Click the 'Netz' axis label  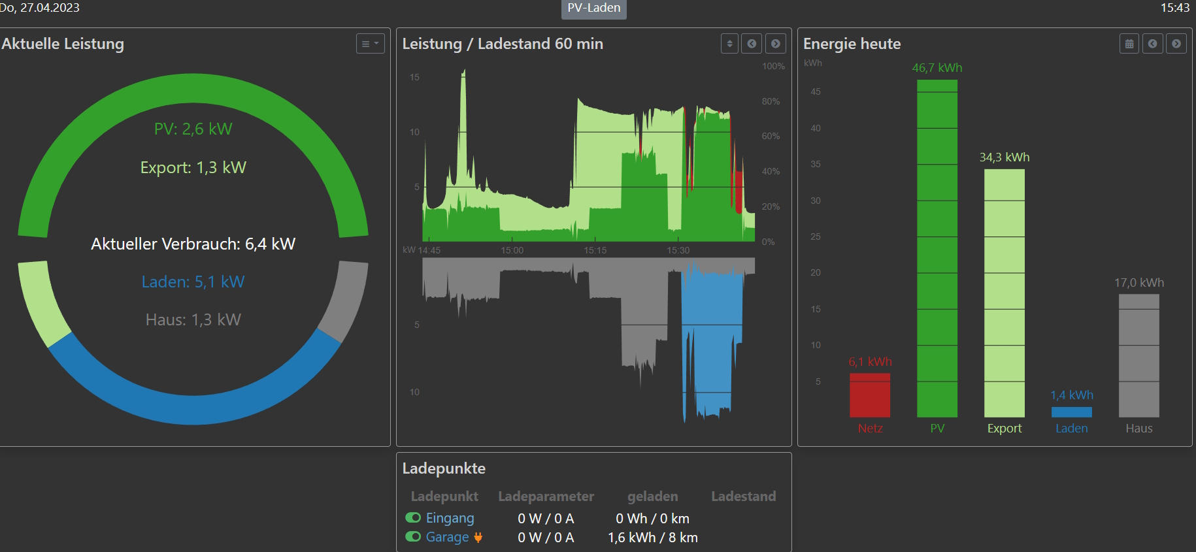click(x=870, y=429)
